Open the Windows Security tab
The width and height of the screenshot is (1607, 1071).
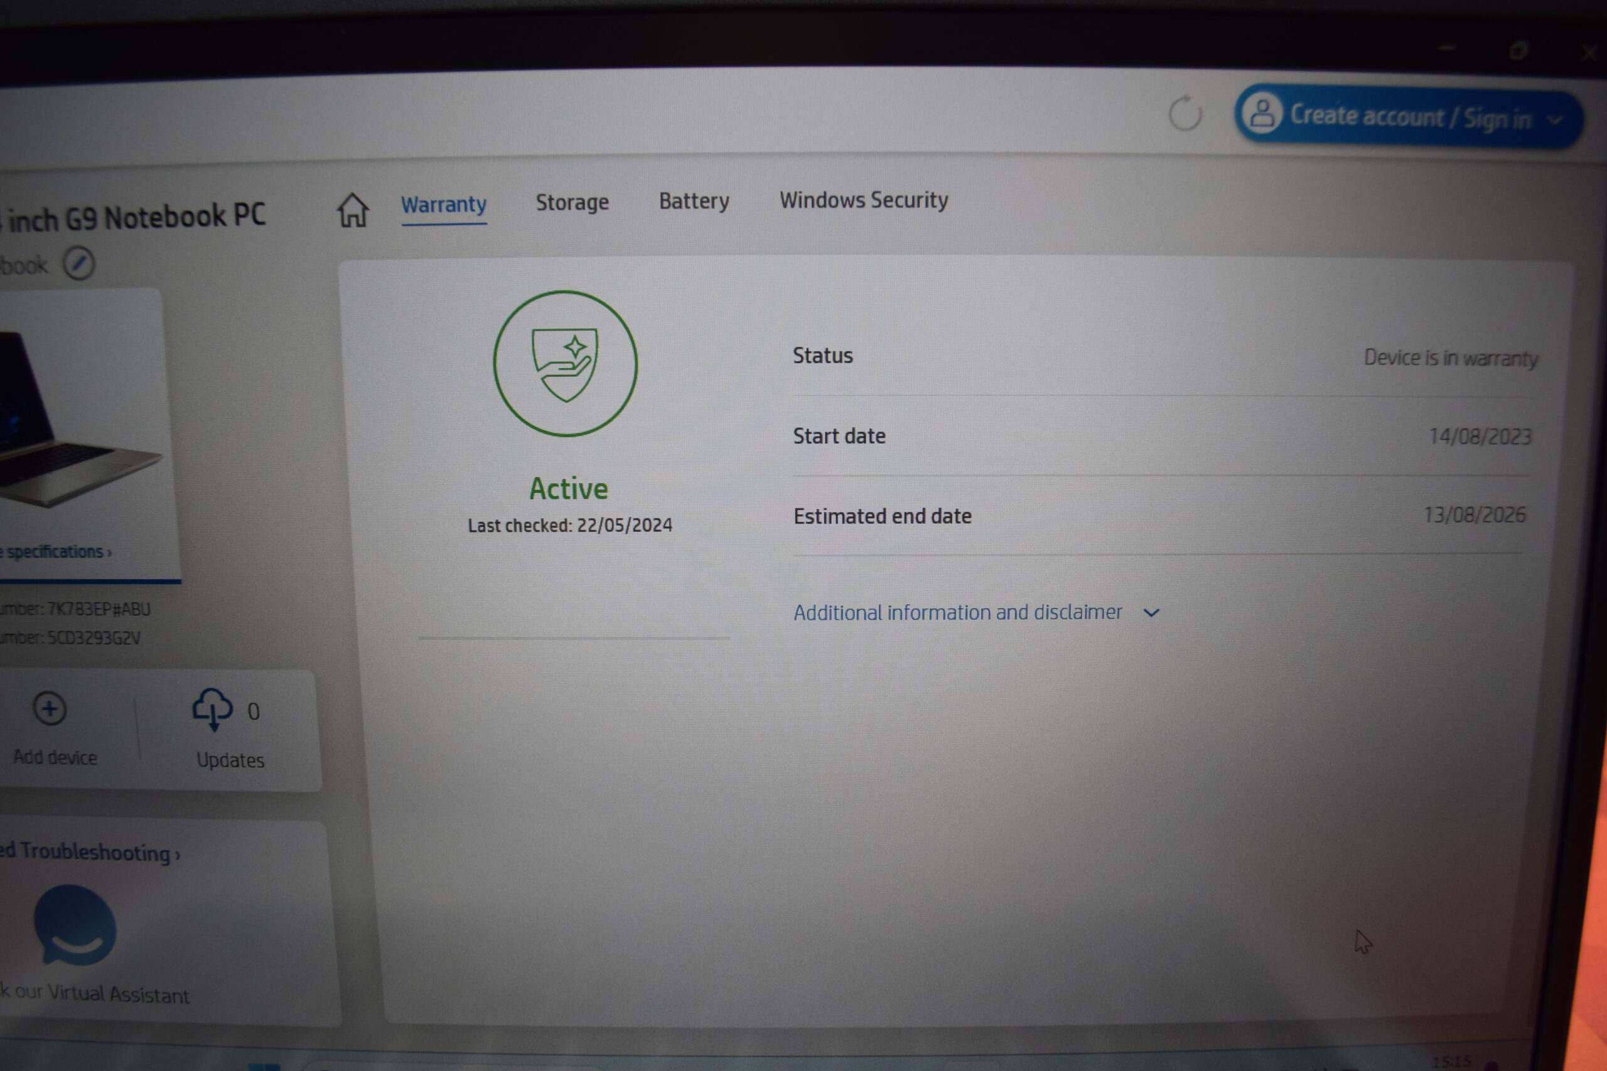pyautogui.click(x=864, y=200)
